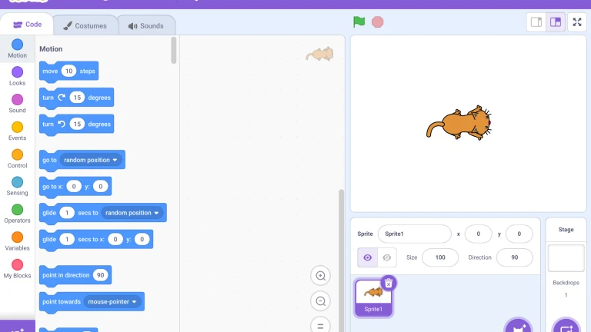Switch to small stage layout

536,22
